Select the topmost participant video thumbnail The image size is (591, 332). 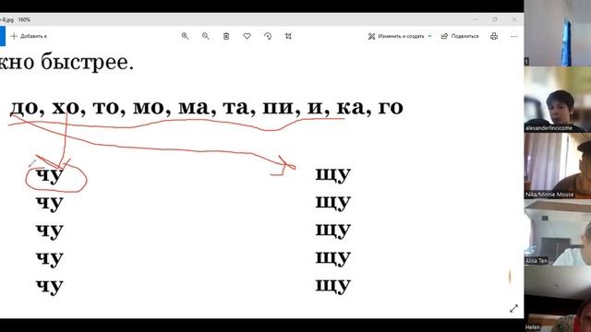pos(558,33)
